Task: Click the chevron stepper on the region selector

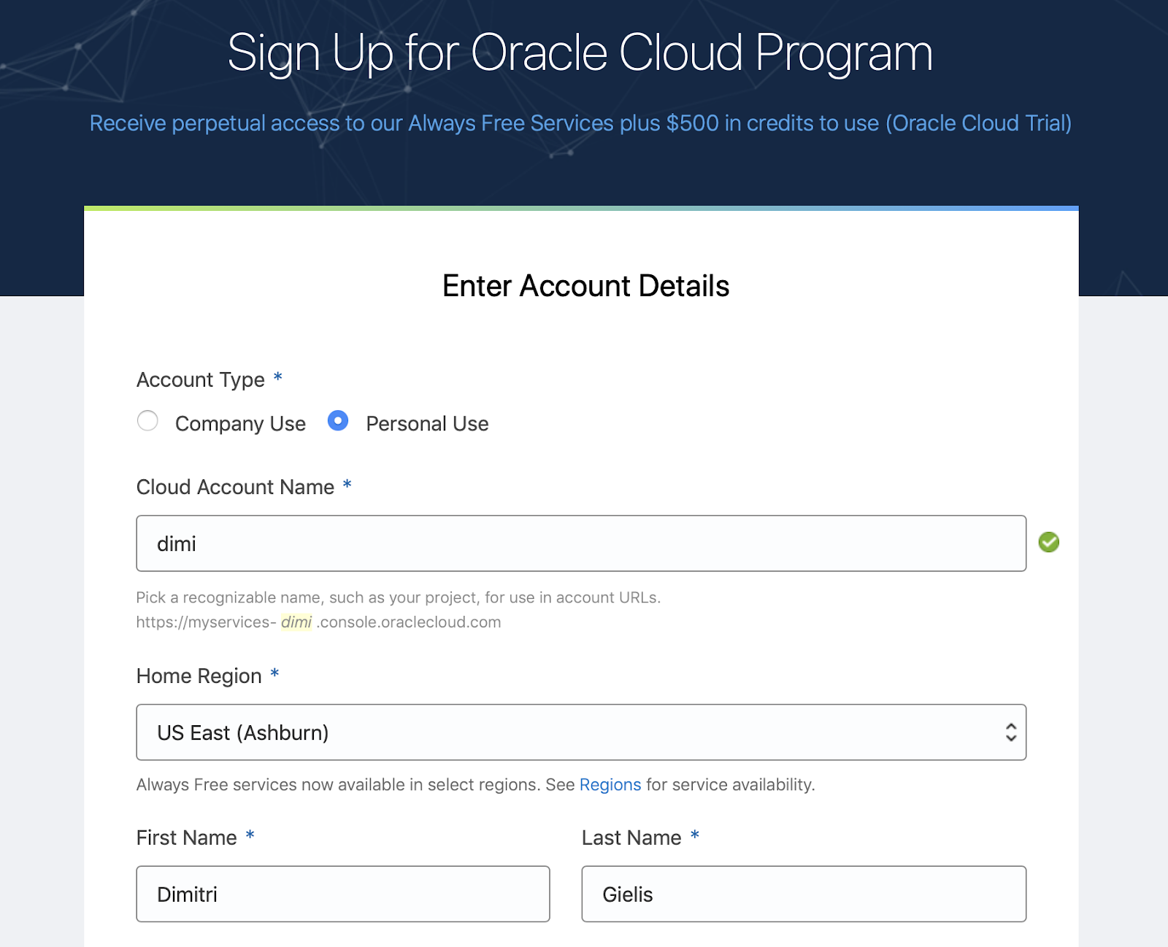Action: coord(1010,732)
